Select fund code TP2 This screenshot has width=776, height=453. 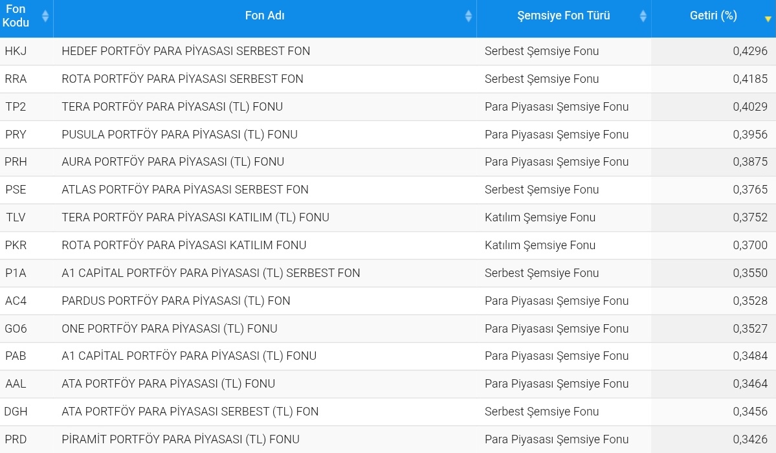(x=16, y=106)
